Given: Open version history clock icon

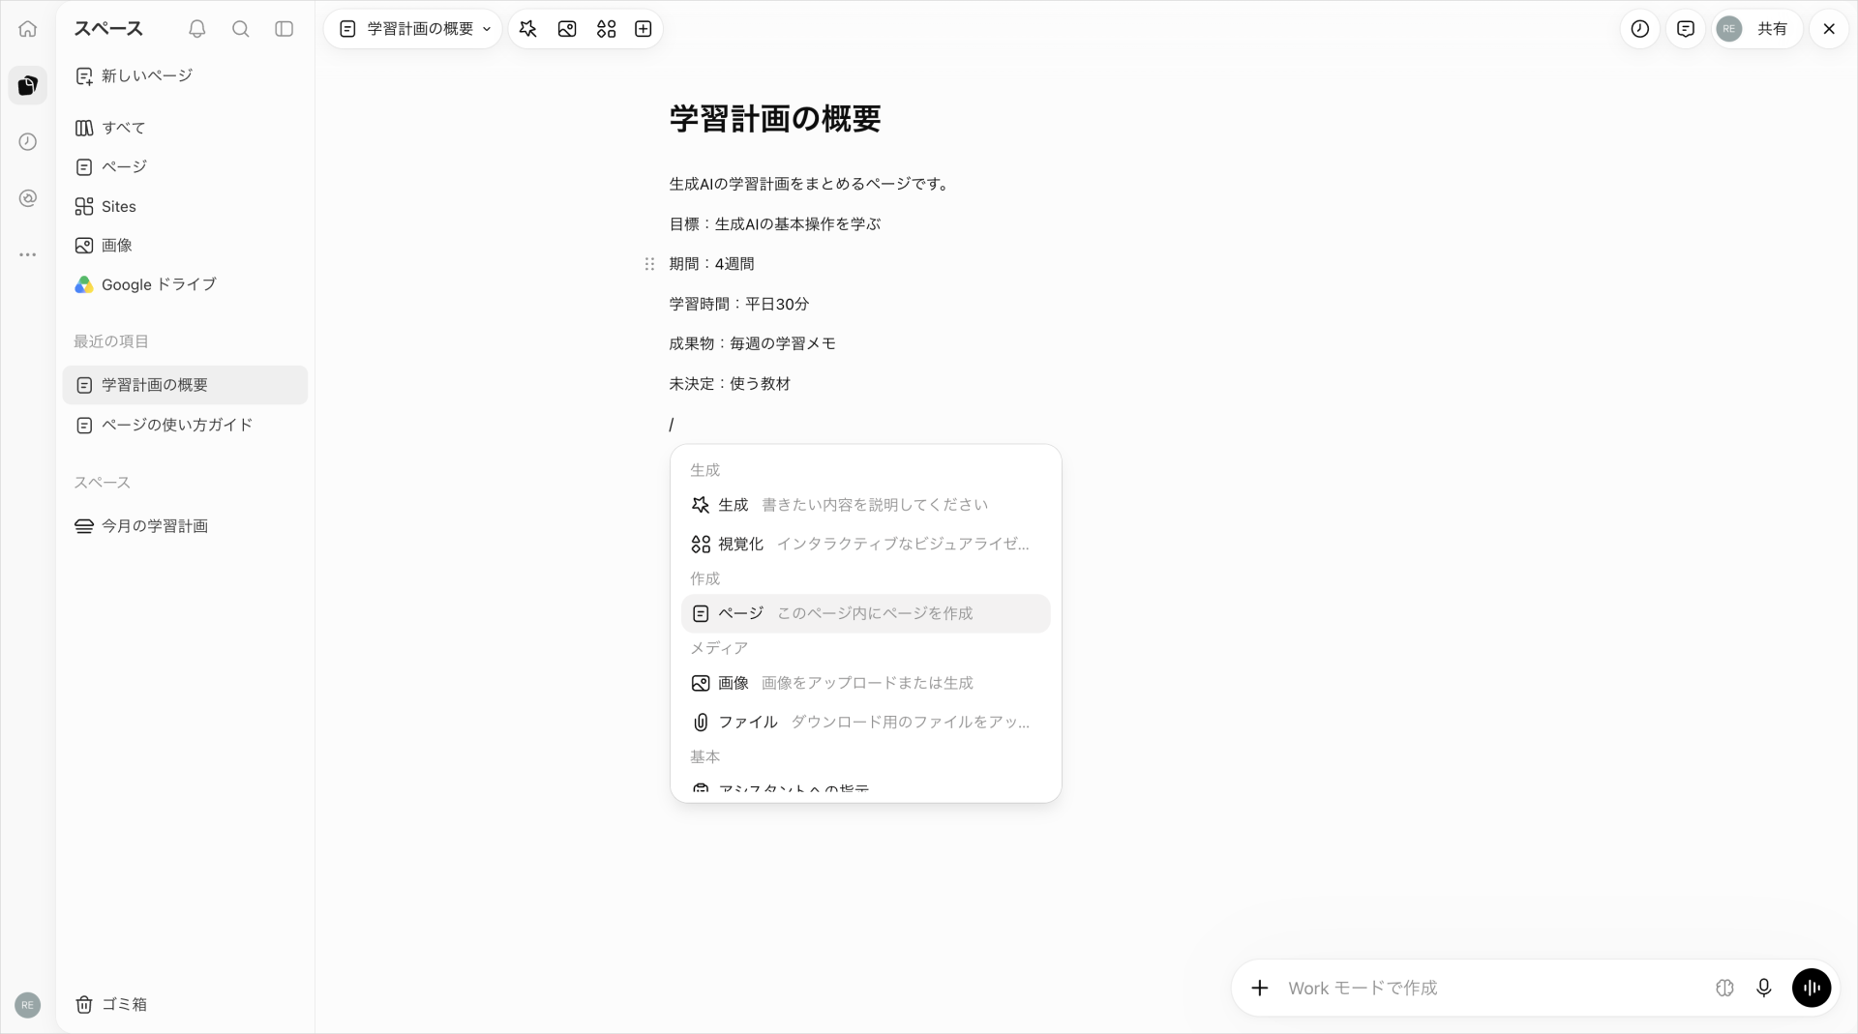Looking at the screenshot, I should [1640, 29].
